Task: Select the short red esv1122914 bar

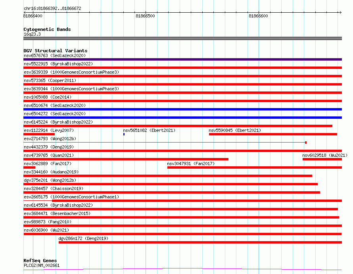Action: pyautogui.click(x=39, y=134)
